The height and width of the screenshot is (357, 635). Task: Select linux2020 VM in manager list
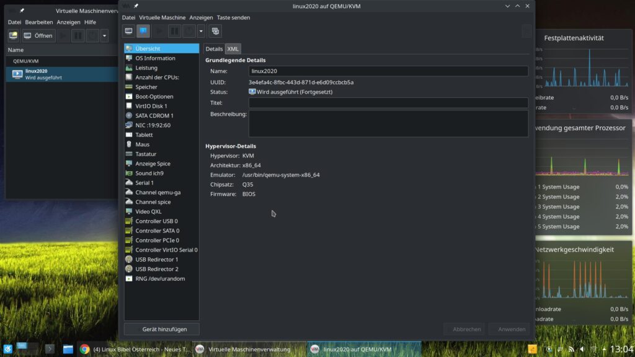(62, 74)
